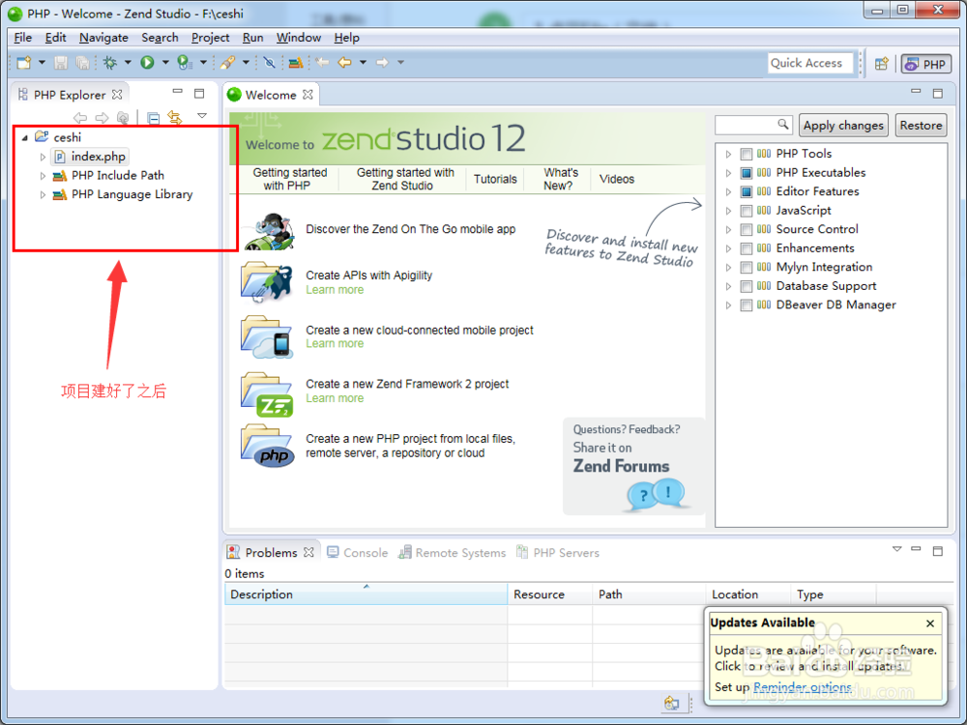The height and width of the screenshot is (725, 967).
Task: Toggle the PHP Executables checkbox
Action: (x=747, y=173)
